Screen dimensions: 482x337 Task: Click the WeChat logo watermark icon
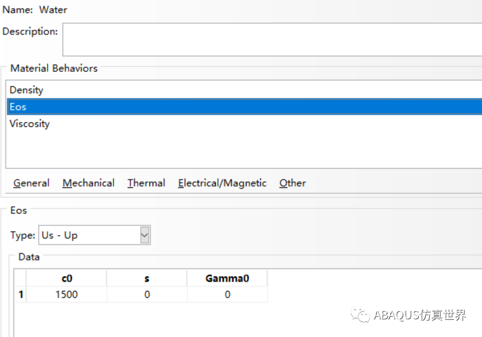pos(360,315)
